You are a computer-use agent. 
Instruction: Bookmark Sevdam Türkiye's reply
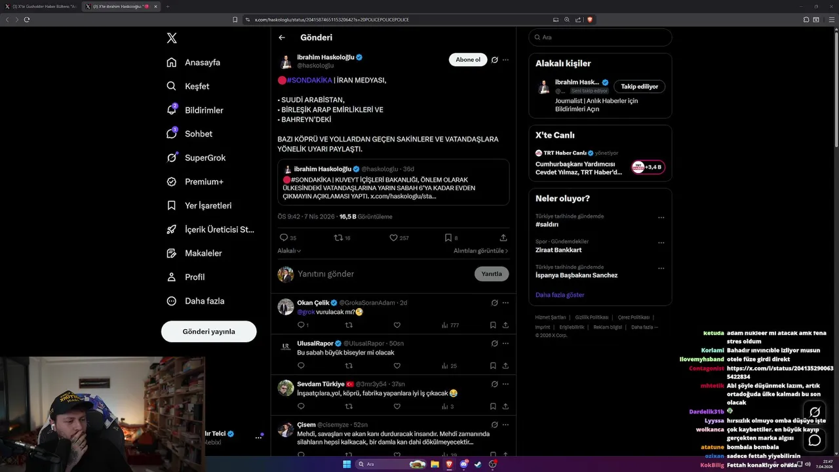coord(493,406)
